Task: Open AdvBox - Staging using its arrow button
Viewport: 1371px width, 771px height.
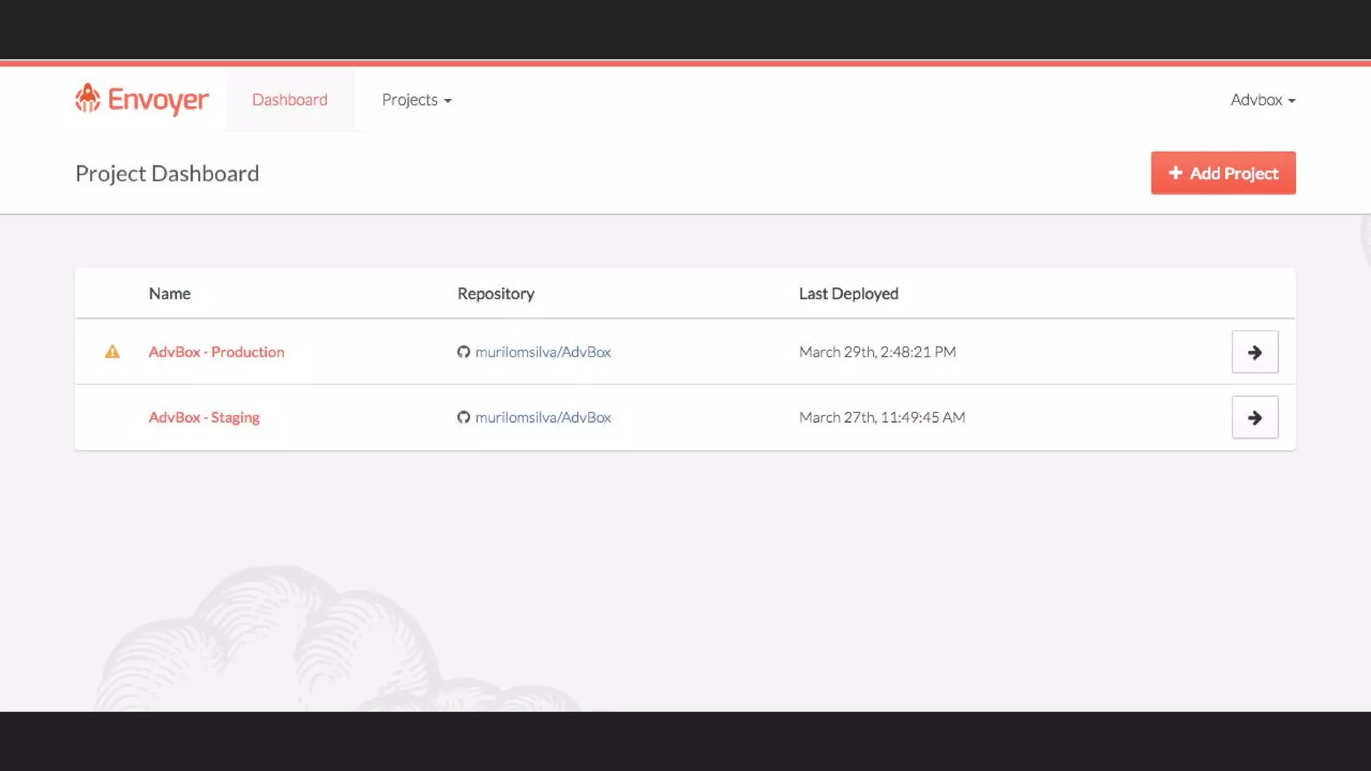Action: [1255, 418]
